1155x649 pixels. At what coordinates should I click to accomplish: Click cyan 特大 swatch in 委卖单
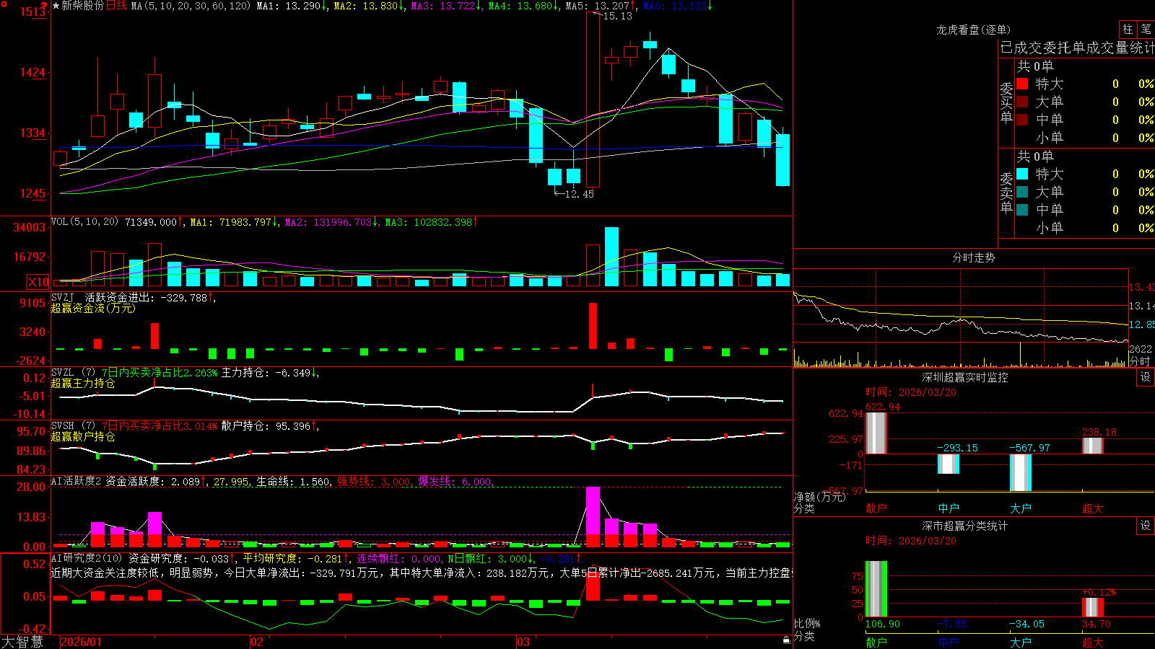1022,174
